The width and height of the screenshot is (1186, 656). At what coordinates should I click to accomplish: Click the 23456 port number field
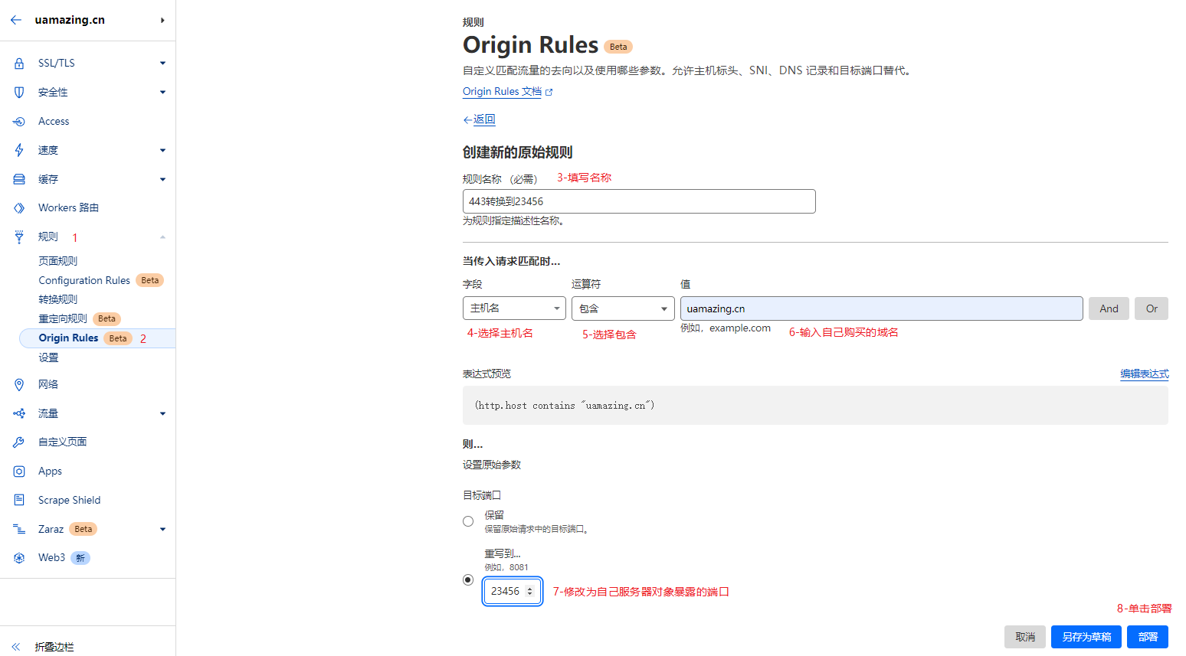click(513, 591)
